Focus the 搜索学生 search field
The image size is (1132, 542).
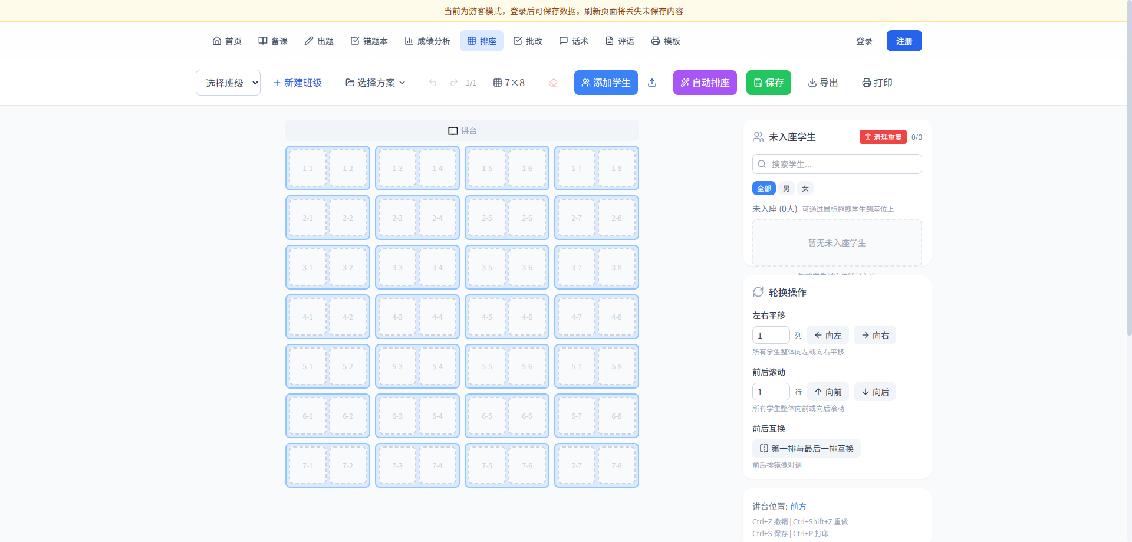click(x=837, y=164)
